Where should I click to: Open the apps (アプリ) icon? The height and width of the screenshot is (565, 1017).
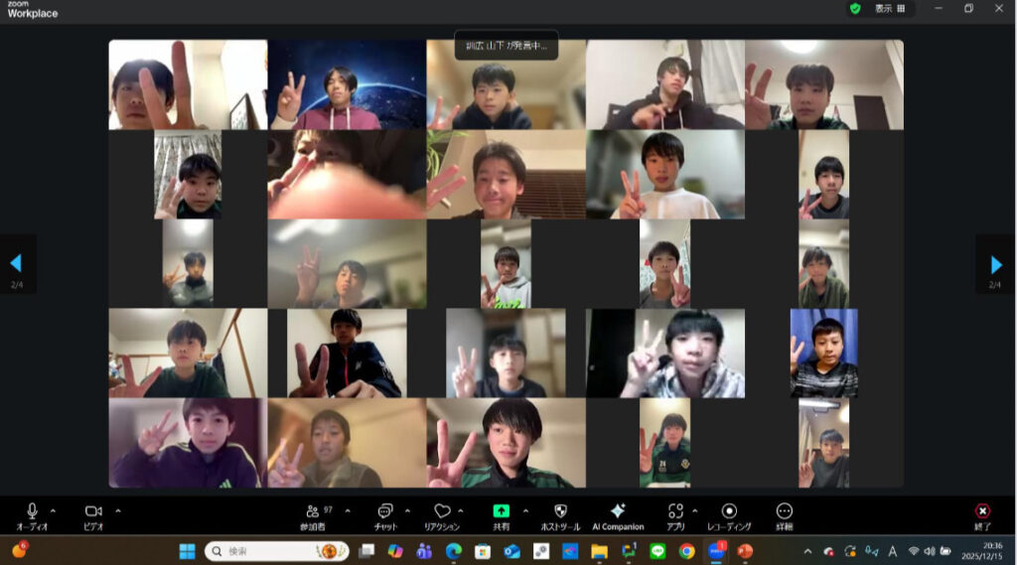pos(675,512)
